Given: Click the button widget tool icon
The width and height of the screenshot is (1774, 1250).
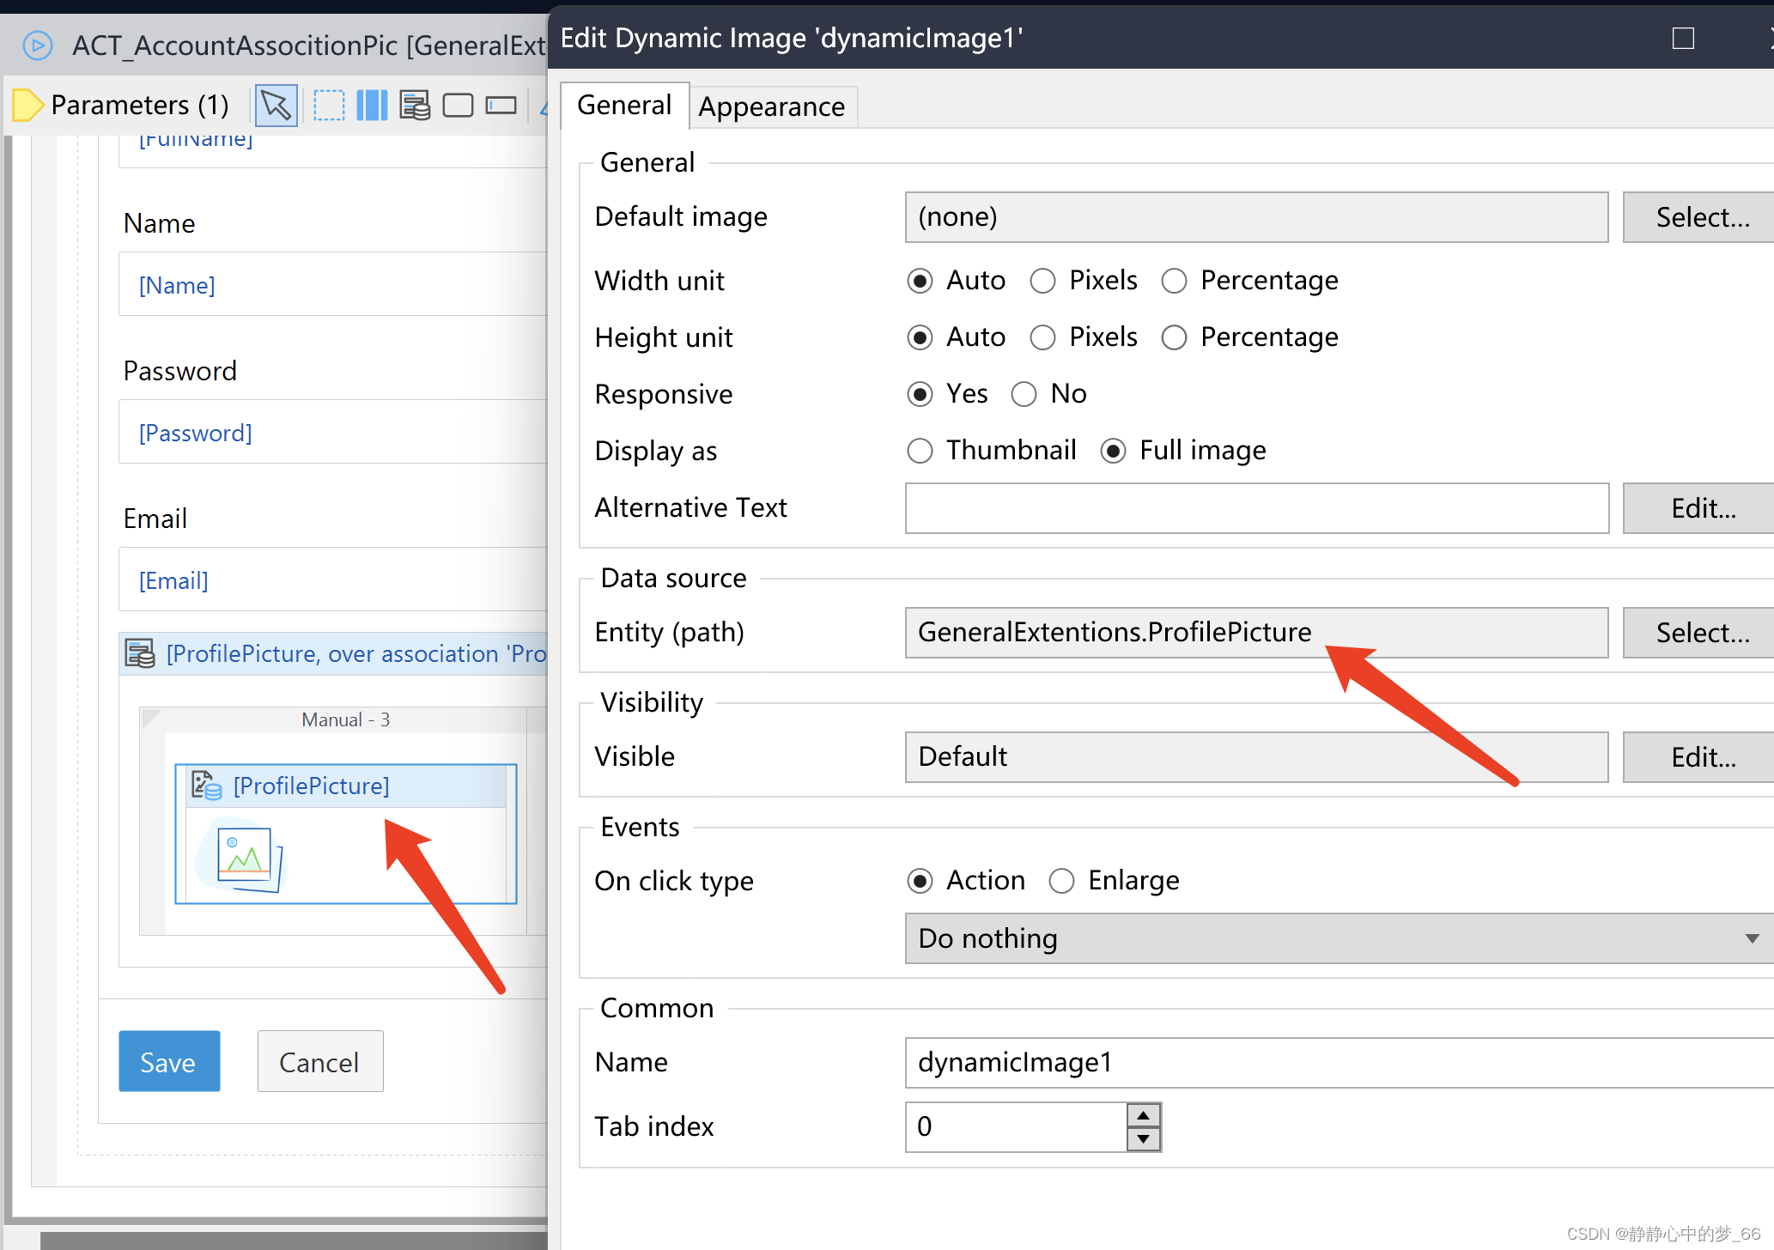Looking at the screenshot, I should [x=458, y=106].
